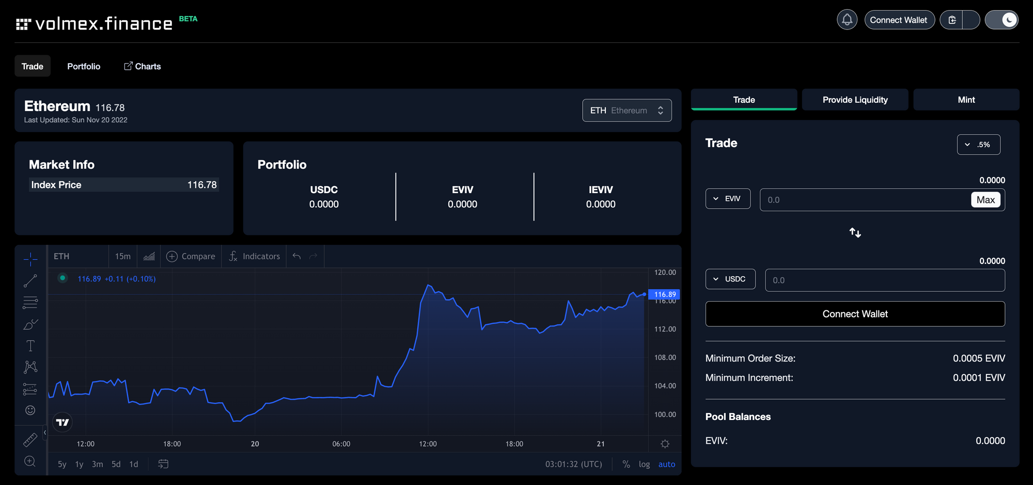Image resolution: width=1033 pixels, height=485 pixels.
Task: Open the volmex.finance logo home link
Action: click(95, 23)
